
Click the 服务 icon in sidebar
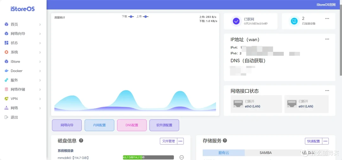pyautogui.click(x=6, y=80)
